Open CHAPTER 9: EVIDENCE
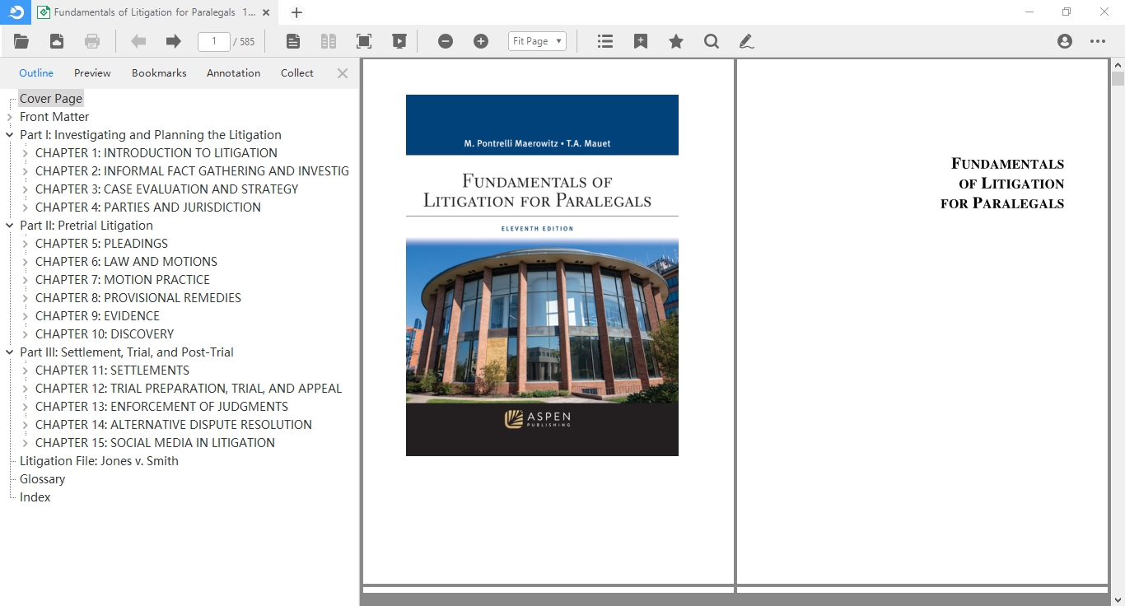This screenshot has width=1125, height=606. click(98, 316)
